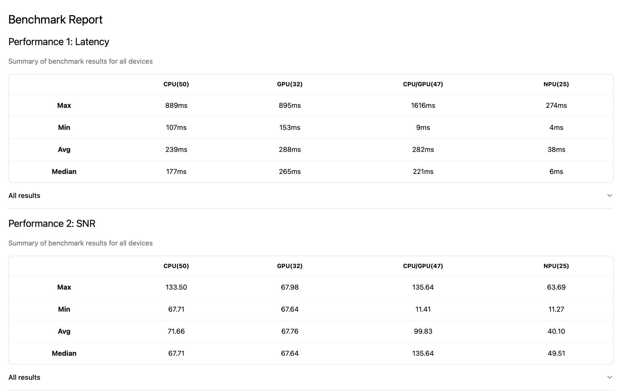Click the Latency table CPU(50) header
The height and width of the screenshot is (392, 621).
pos(176,84)
